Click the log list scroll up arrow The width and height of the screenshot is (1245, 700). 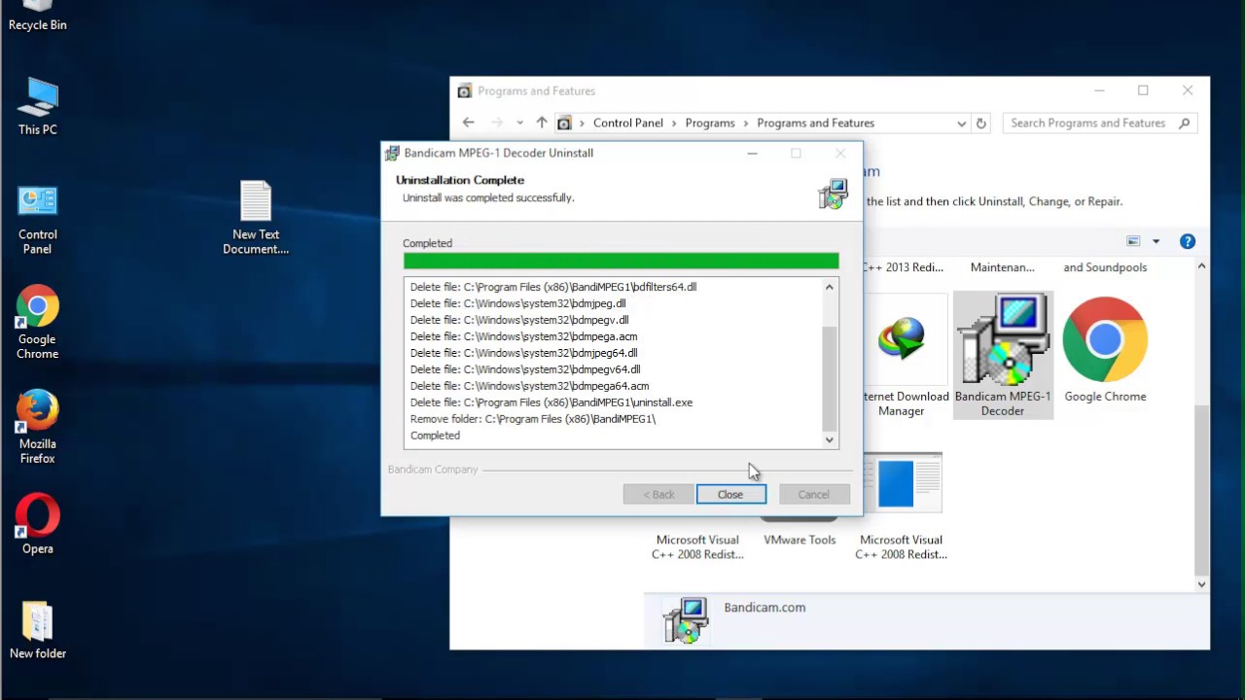(x=830, y=287)
